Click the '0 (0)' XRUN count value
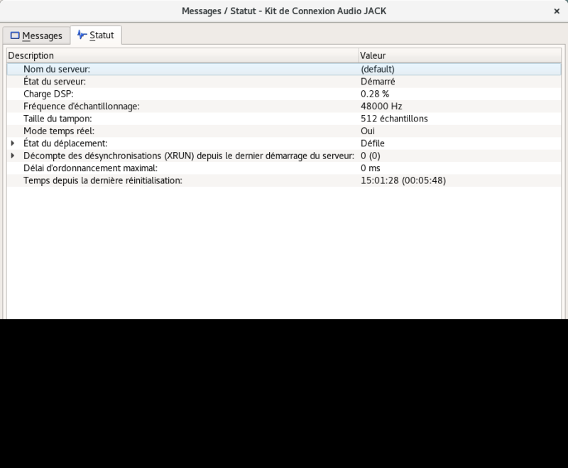This screenshot has height=468, width=568. (370, 156)
